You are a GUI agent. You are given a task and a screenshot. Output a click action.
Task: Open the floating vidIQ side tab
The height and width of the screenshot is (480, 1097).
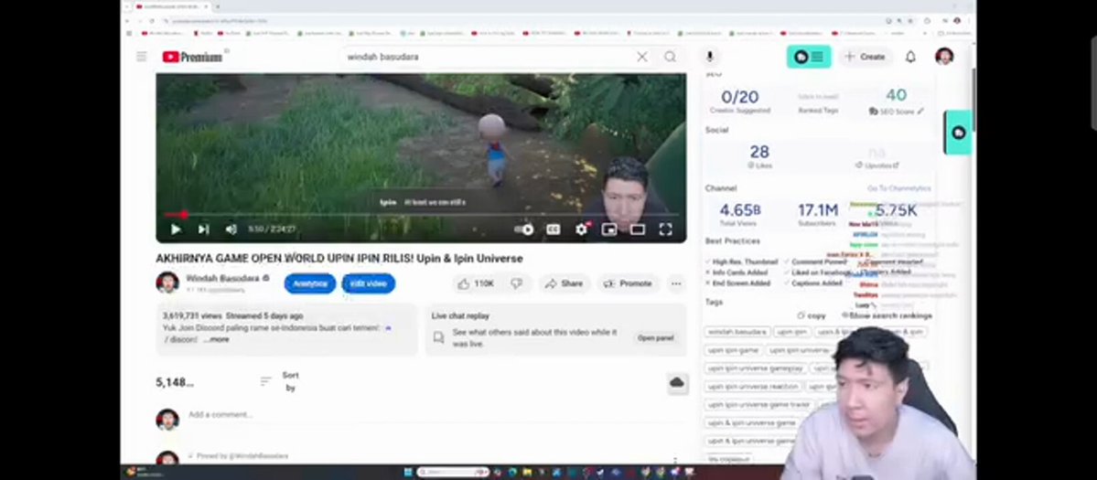click(x=958, y=132)
